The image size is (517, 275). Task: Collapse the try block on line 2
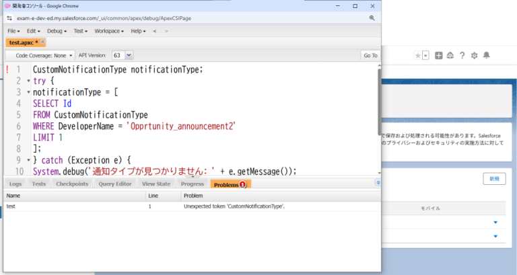coord(28,81)
